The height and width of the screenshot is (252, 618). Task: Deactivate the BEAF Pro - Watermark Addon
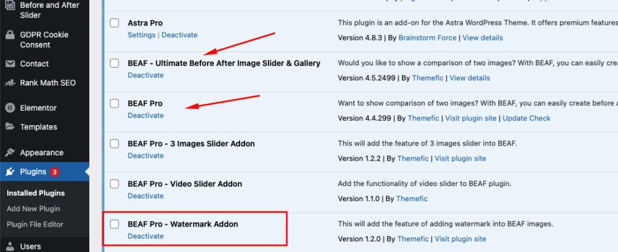tap(145, 236)
